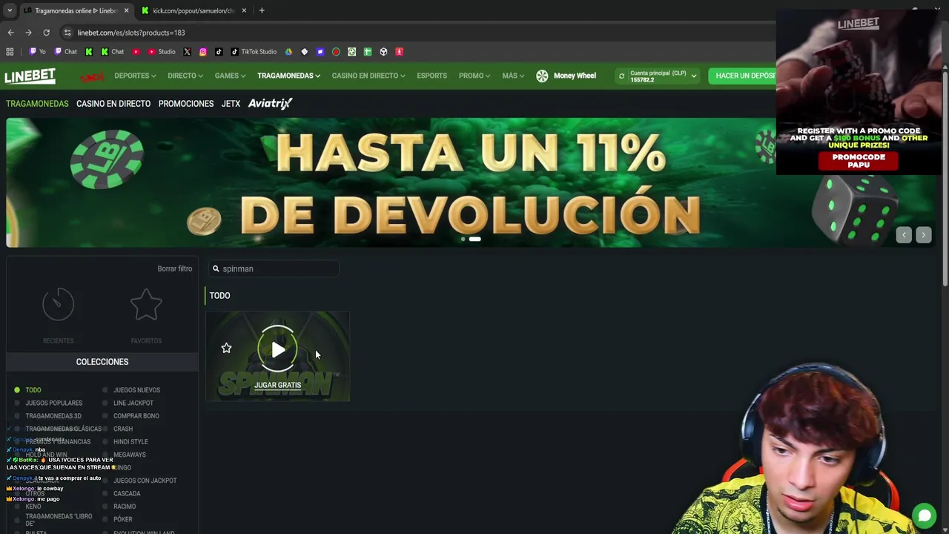Add Spinman to favorites with the star
The width and height of the screenshot is (949, 534).
tap(226, 348)
